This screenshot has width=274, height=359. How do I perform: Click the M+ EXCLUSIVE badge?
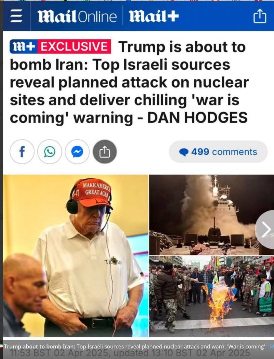click(60, 47)
